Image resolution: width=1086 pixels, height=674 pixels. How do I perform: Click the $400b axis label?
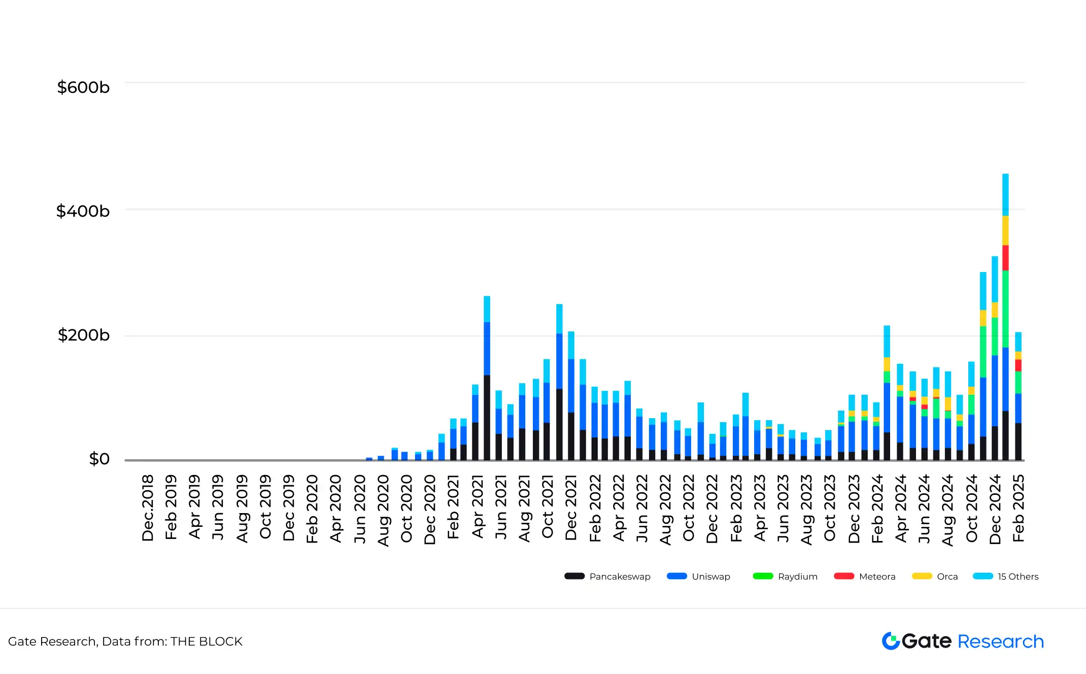click(x=83, y=211)
